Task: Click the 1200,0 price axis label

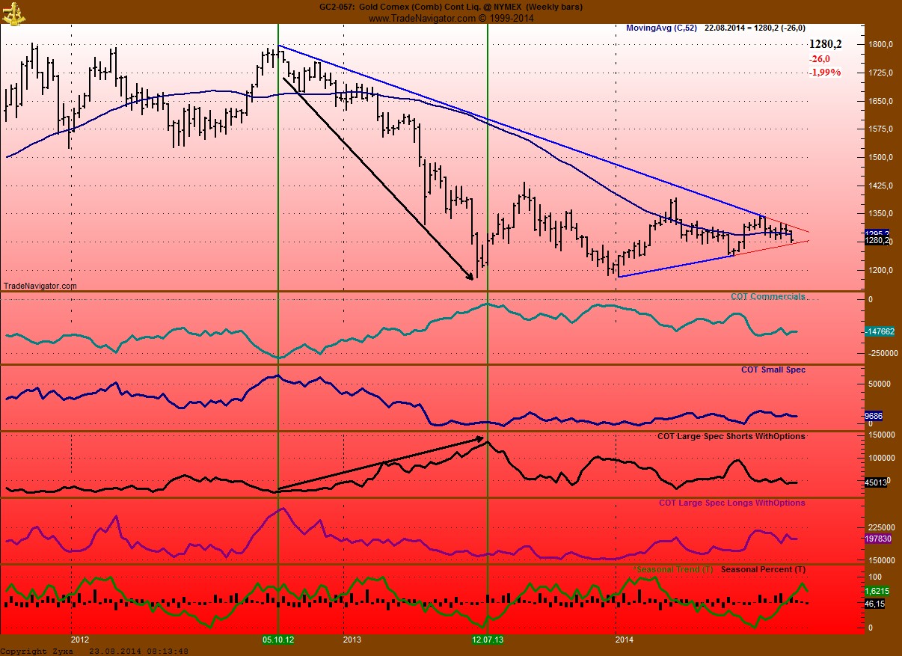Action: pyautogui.click(x=881, y=271)
